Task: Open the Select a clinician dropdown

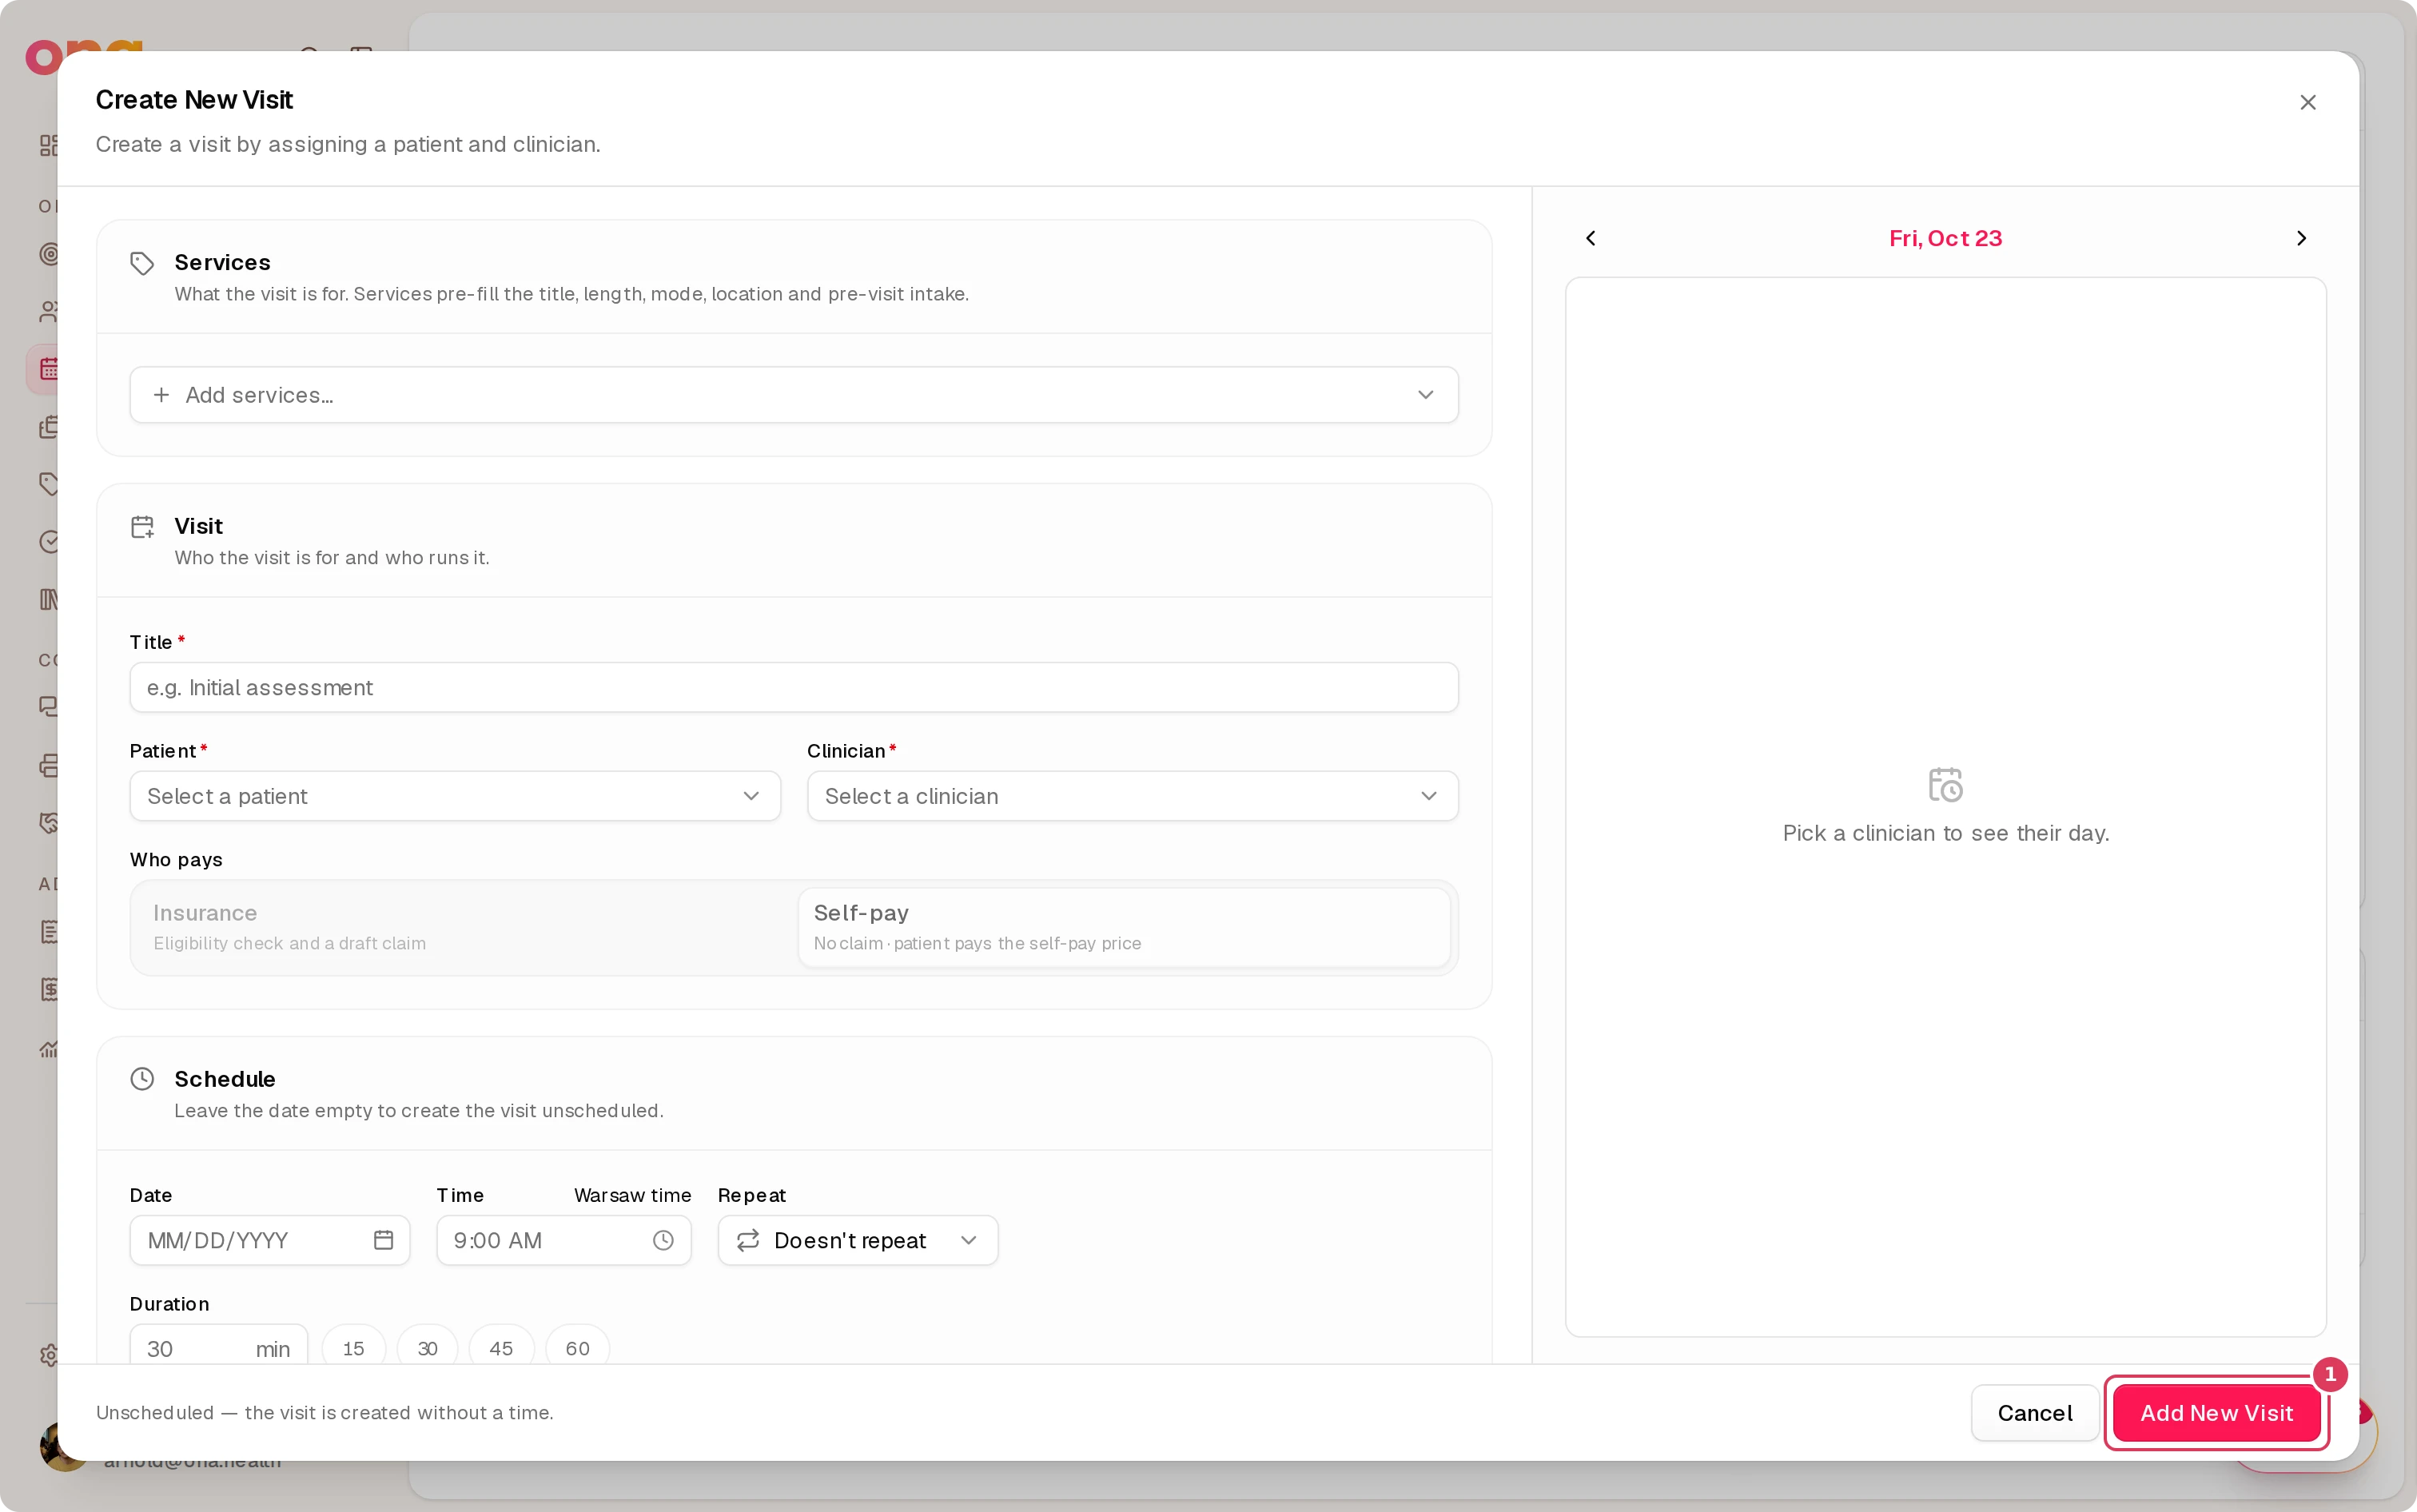Action: point(1132,796)
